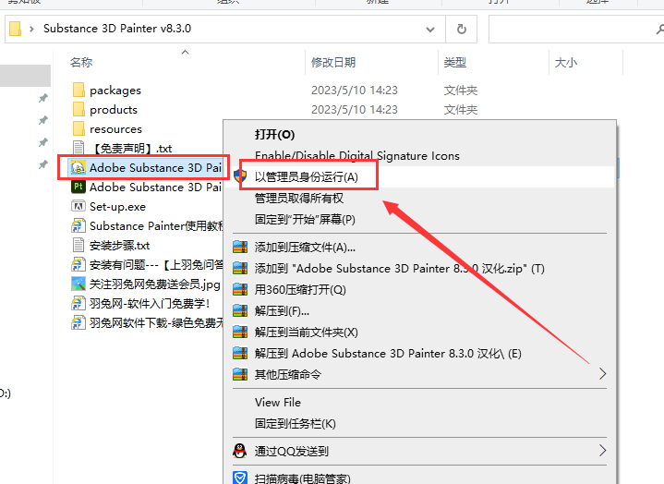Viewport: 664px width, 484px height.
Task: Click the shield icon beside 以管理员身份运行
Action: point(240,176)
